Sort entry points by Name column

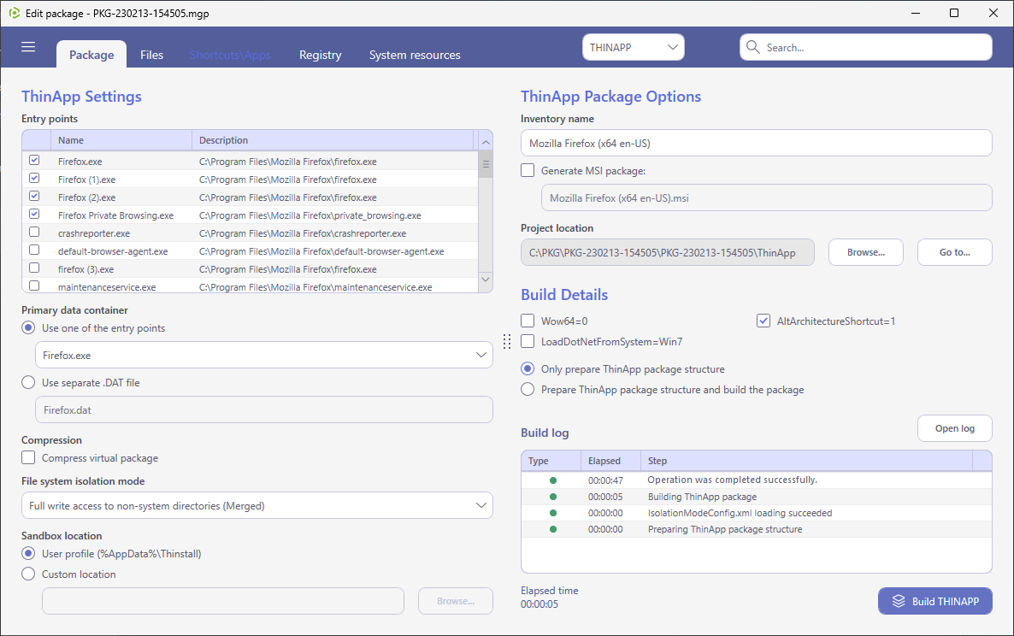[121, 140]
